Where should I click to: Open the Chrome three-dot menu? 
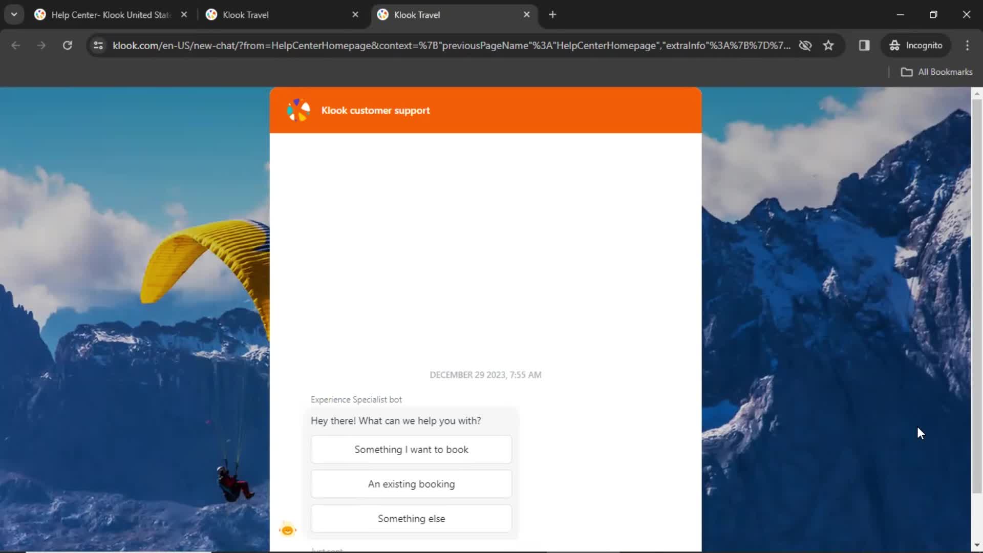coord(967,46)
